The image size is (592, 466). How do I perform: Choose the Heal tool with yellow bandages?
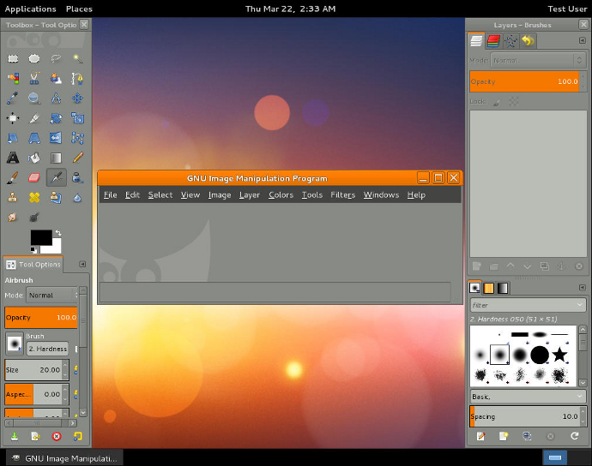[34, 197]
